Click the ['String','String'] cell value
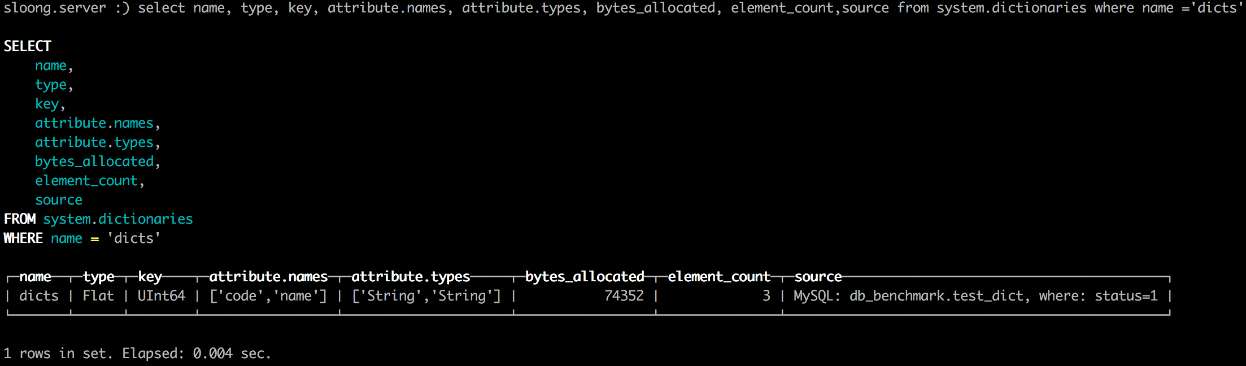The height and width of the screenshot is (366, 1246). click(x=426, y=296)
